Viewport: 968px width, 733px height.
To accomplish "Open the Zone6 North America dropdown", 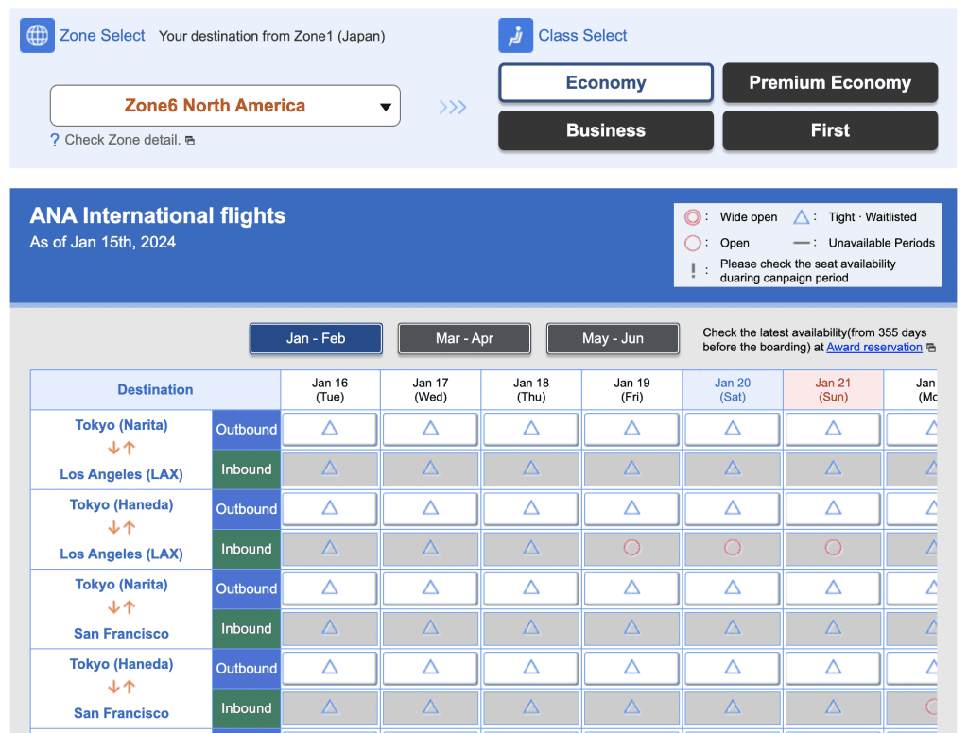I will (x=225, y=106).
